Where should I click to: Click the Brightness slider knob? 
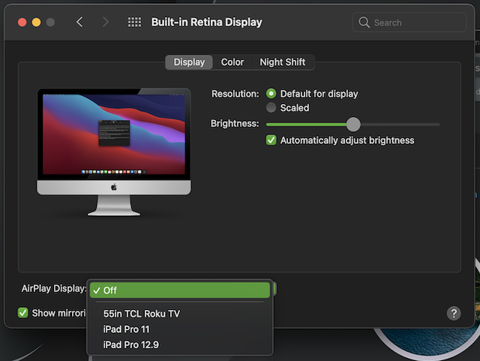click(353, 124)
